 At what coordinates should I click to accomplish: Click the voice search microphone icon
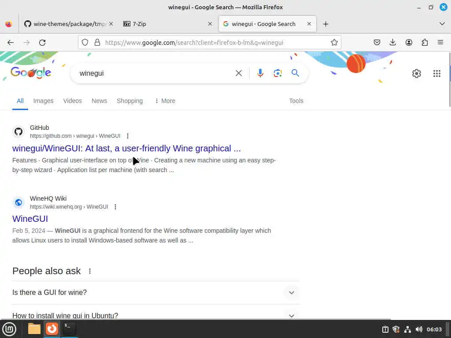tap(260, 73)
